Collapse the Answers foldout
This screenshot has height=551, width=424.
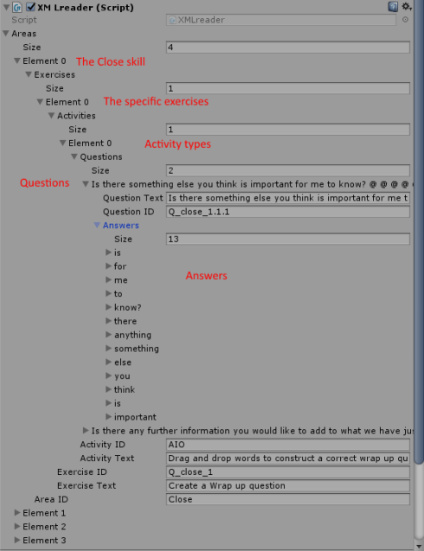[97, 225]
